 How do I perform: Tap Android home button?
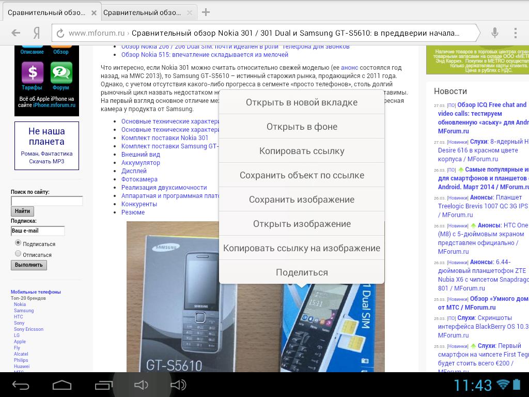(62, 385)
